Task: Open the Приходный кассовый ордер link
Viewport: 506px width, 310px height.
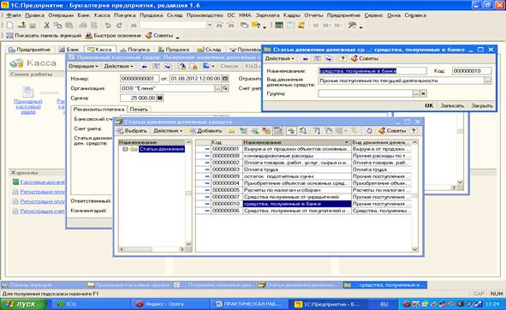Action: (x=27, y=106)
